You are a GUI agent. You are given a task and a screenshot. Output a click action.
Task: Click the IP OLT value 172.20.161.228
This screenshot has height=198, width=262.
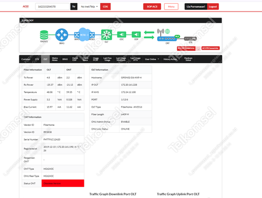pyautogui.click(x=129, y=85)
